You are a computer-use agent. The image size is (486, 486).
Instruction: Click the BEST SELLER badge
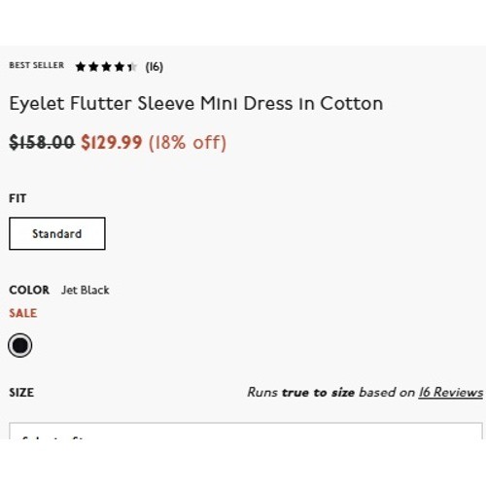[x=37, y=65]
